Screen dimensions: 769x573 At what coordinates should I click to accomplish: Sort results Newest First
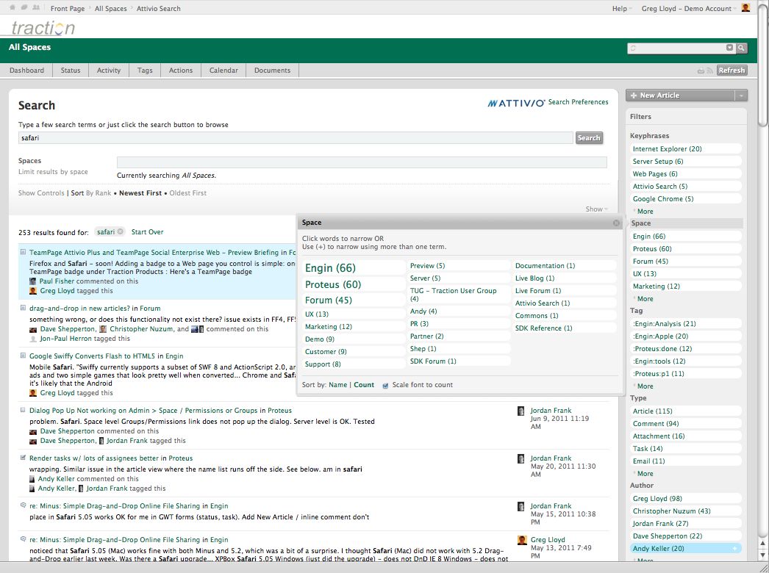(x=140, y=193)
